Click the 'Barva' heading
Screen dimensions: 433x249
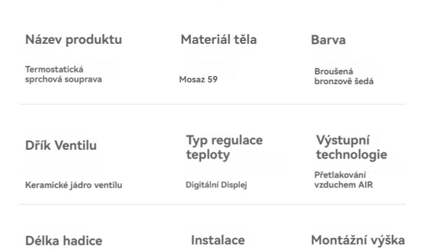(328, 40)
